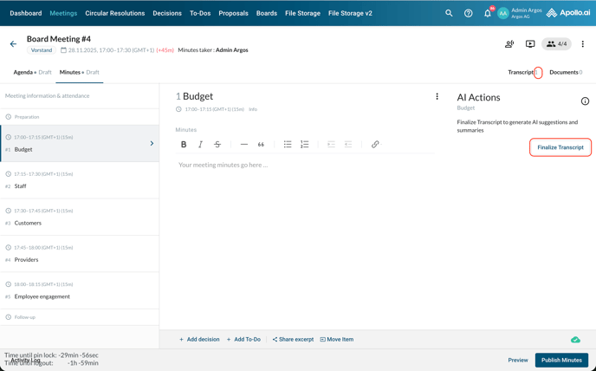This screenshot has height=371, width=596.
Task: Apply italic formatting in minutes editor
Action: tap(200, 145)
